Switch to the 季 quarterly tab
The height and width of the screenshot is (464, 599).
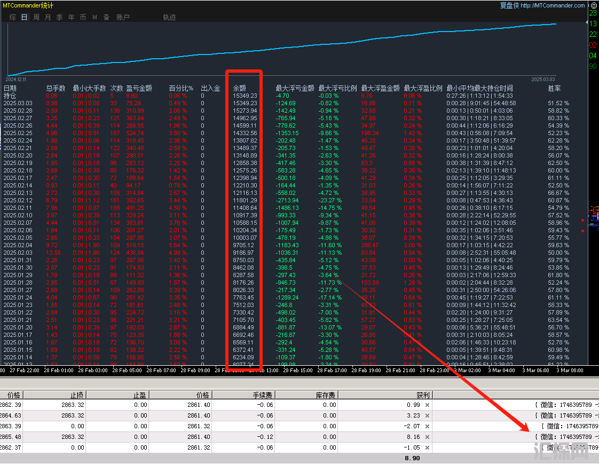coord(60,17)
